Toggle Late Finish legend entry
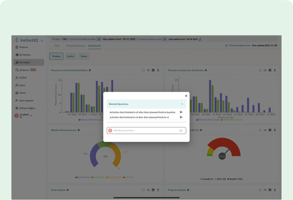The height and width of the screenshot is (200, 293). tap(98, 177)
